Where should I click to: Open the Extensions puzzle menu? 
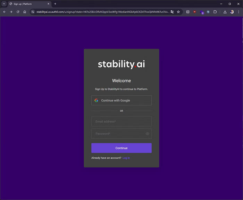tap(215, 12)
